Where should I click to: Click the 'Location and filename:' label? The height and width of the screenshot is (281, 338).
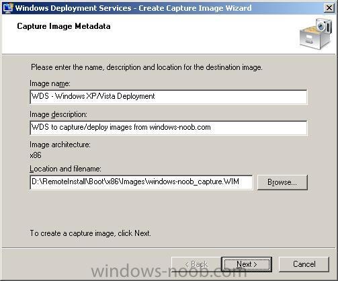click(x=65, y=169)
